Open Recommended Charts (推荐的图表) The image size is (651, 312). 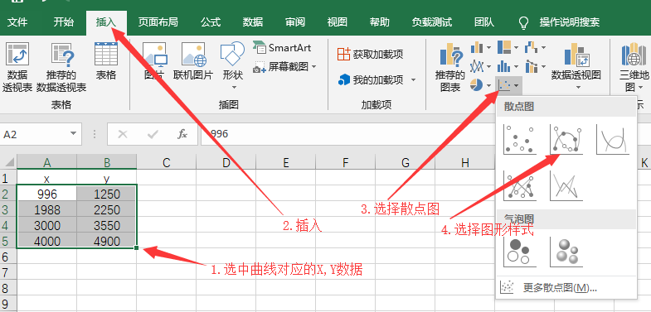coord(450,67)
